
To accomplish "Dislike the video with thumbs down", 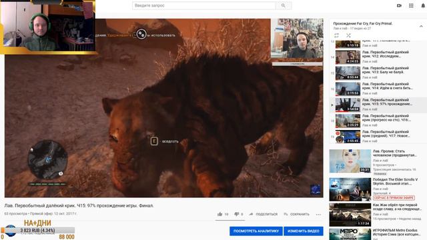I will [237, 214].
